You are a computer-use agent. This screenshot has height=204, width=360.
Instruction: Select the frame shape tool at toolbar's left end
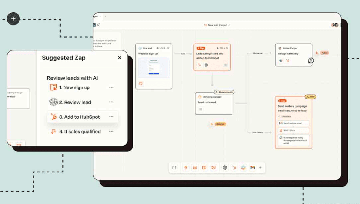tap(175, 168)
